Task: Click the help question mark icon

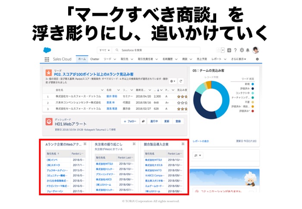Action: click(235, 50)
